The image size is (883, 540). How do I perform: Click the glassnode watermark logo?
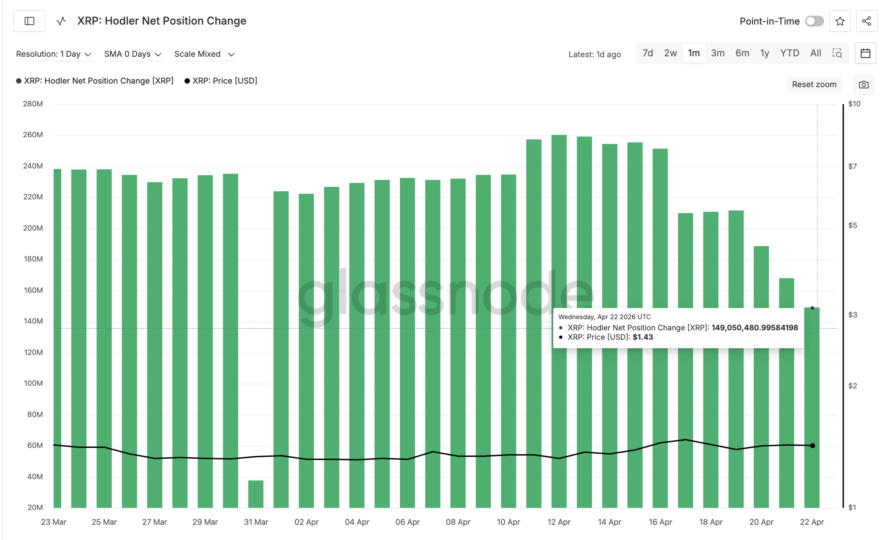447,295
